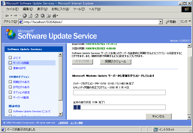Click the bullet icon beside オプションの設定
193x133 pixels.
tap(10, 92)
